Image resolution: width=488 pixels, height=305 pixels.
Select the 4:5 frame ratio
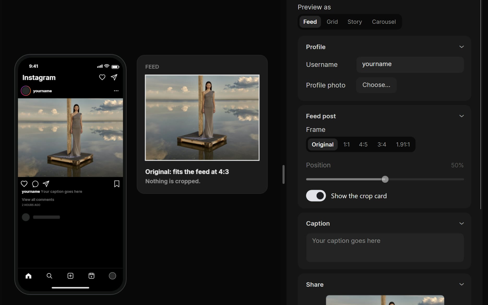[363, 144]
